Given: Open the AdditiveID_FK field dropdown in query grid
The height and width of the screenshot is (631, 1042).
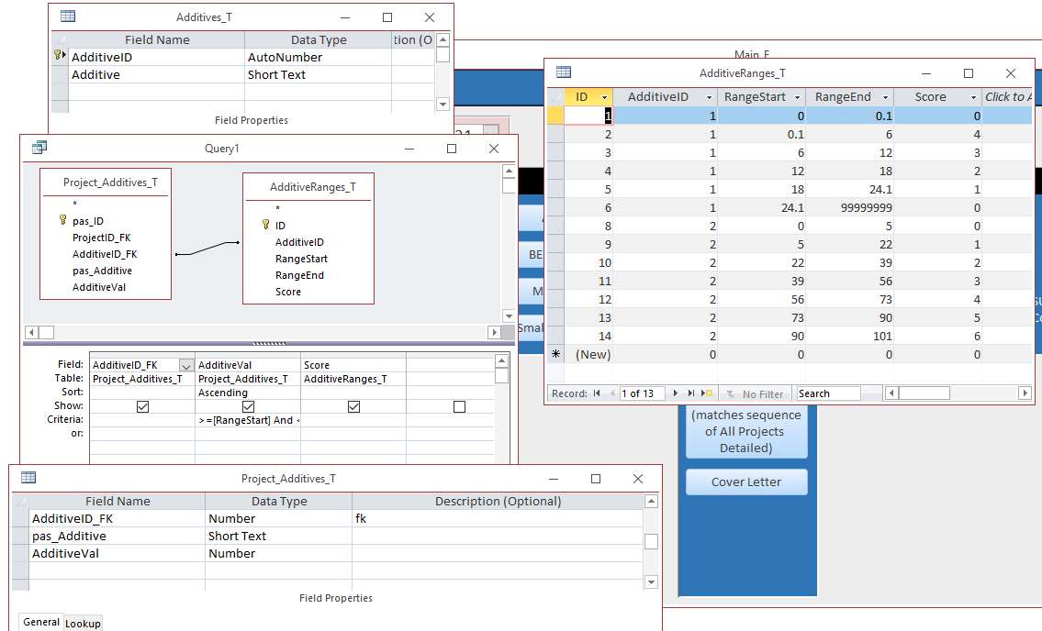Looking at the screenshot, I should click(186, 365).
